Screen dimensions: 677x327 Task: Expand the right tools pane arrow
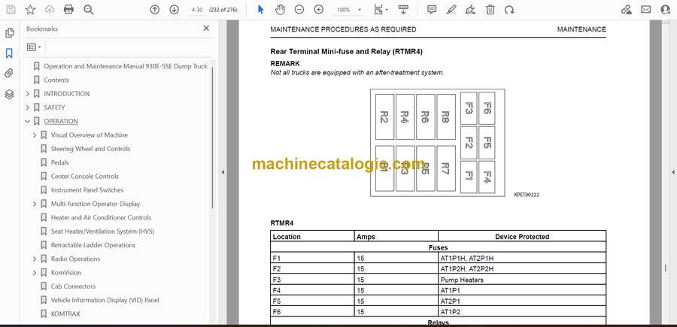pos(672,172)
